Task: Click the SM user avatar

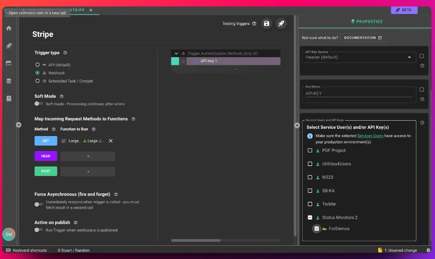Action: click(x=9, y=234)
